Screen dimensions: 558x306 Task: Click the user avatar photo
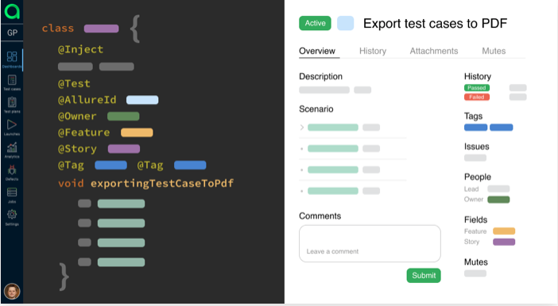[x=12, y=292]
